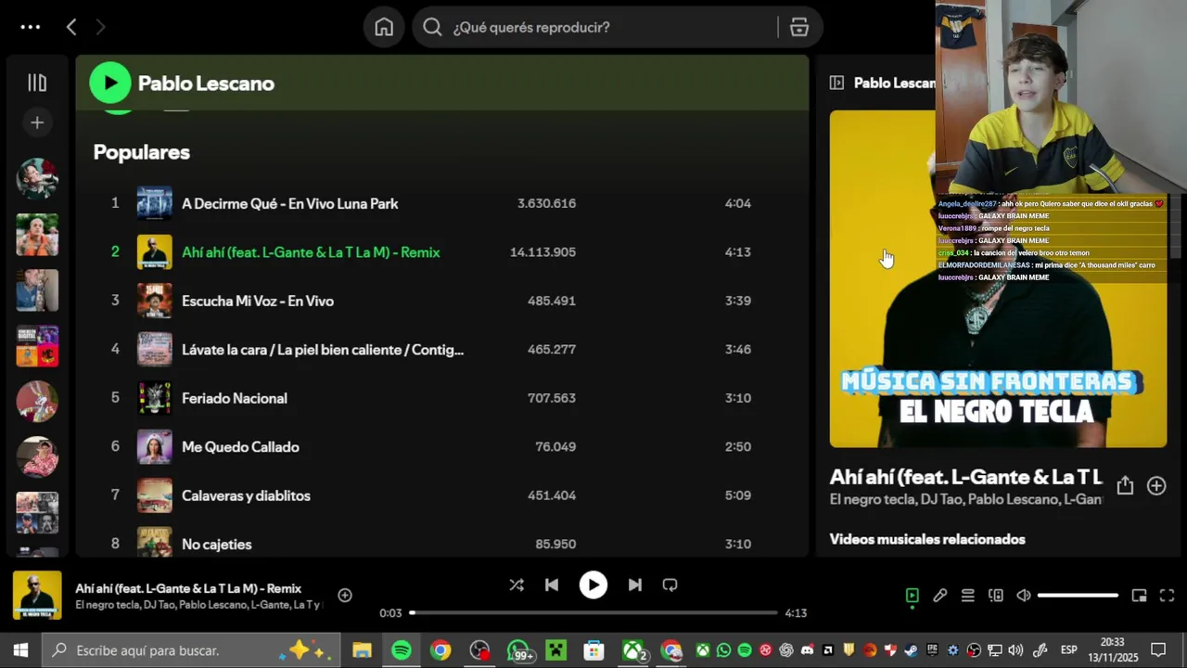Open Minecraft from taskbar
The image size is (1187, 668).
[555, 650]
